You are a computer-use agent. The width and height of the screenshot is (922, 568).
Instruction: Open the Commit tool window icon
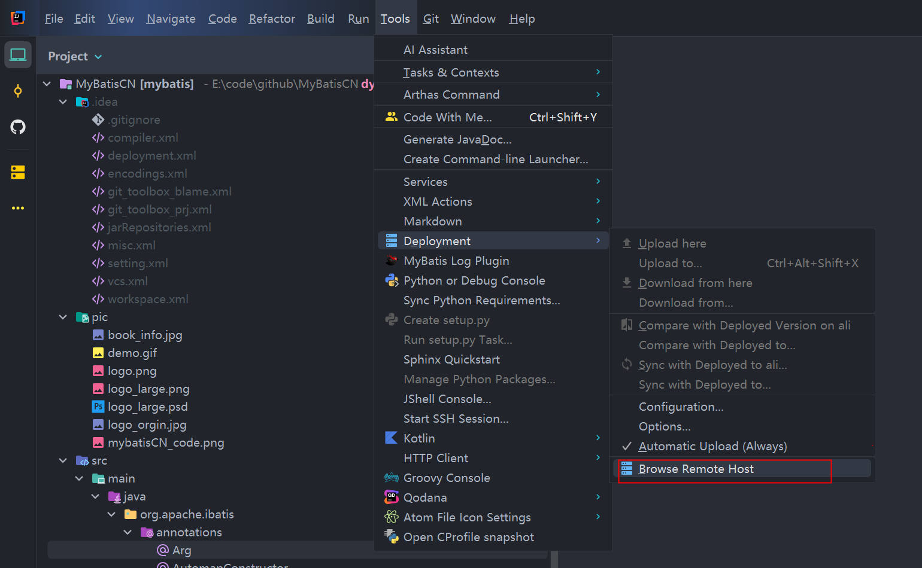click(18, 91)
